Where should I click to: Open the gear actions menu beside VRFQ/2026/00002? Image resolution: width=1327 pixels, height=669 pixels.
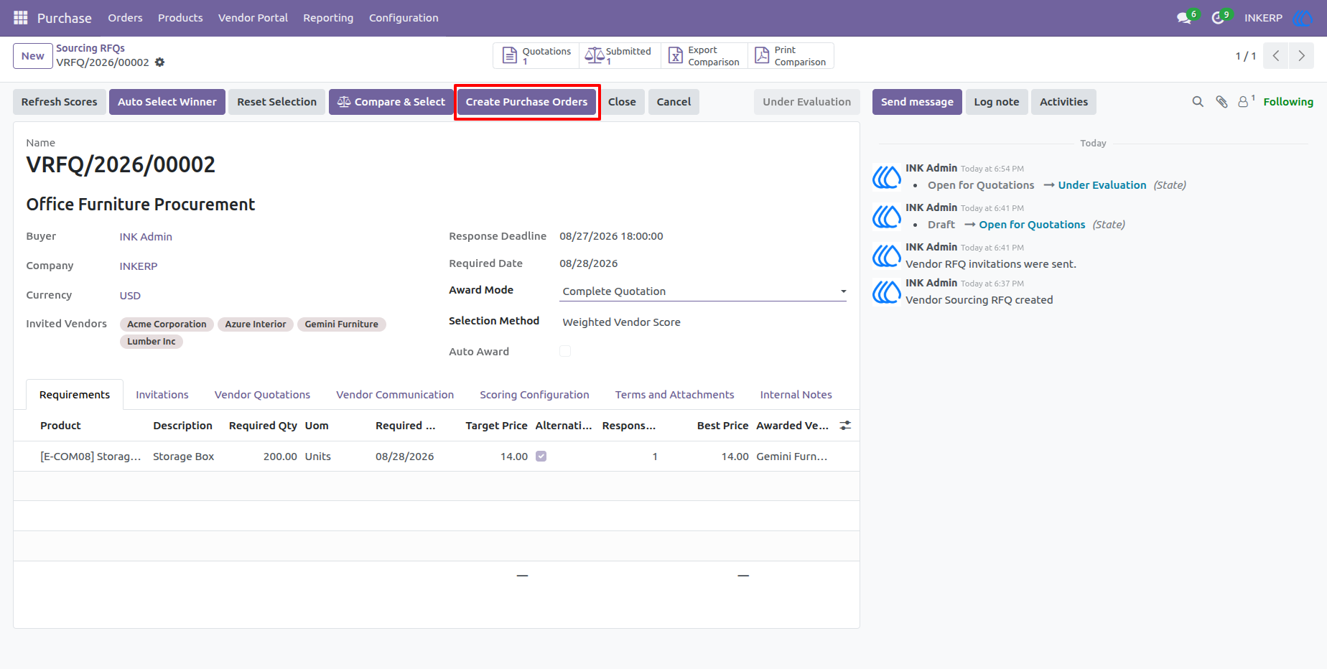pos(160,62)
